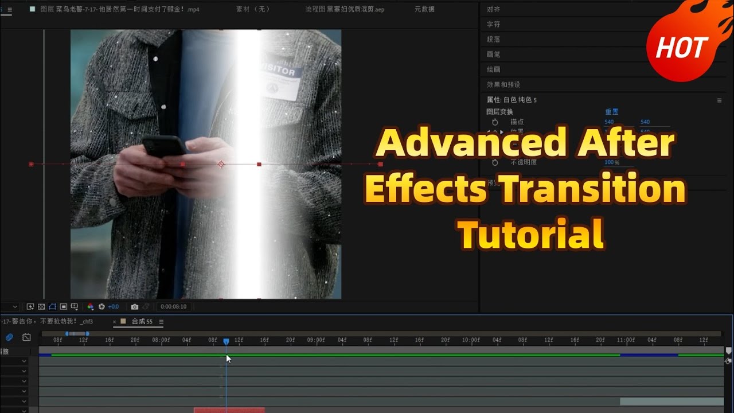Open fifth layer row dropdown in timeline
The width and height of the screenshot is (734, 413).
(24, 401)
